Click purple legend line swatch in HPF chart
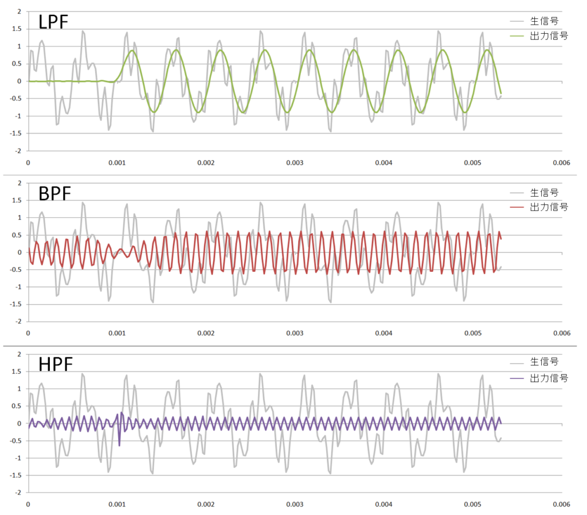Image resolution: width=587 pixels, height=515 pixels. [x=518, y=379]
